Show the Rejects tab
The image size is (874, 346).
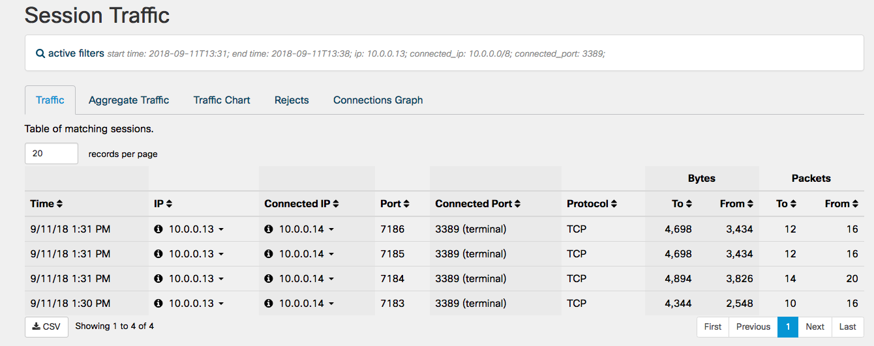292,100
